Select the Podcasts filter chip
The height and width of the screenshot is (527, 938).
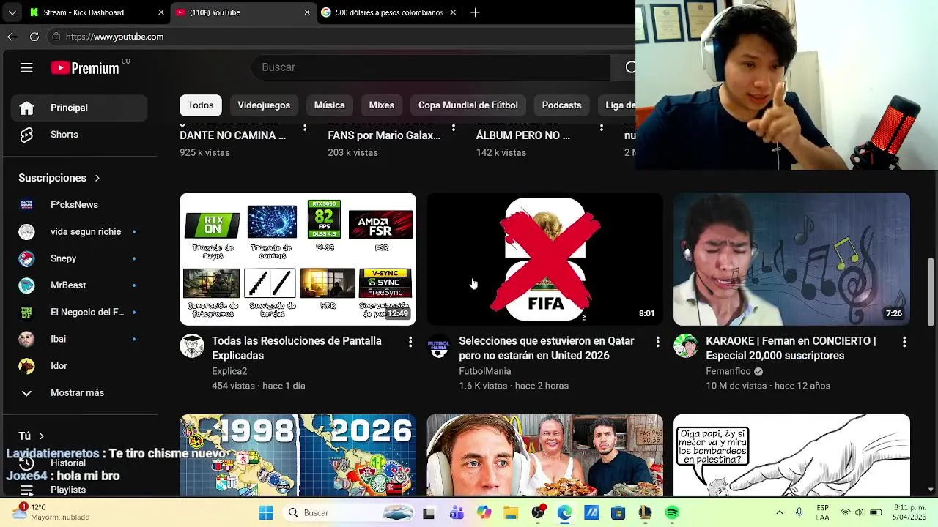click(561, 105)
